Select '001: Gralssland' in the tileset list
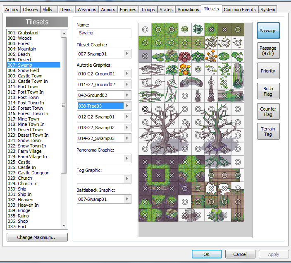Viewport: 291px width, 263px height. point(33,33)
